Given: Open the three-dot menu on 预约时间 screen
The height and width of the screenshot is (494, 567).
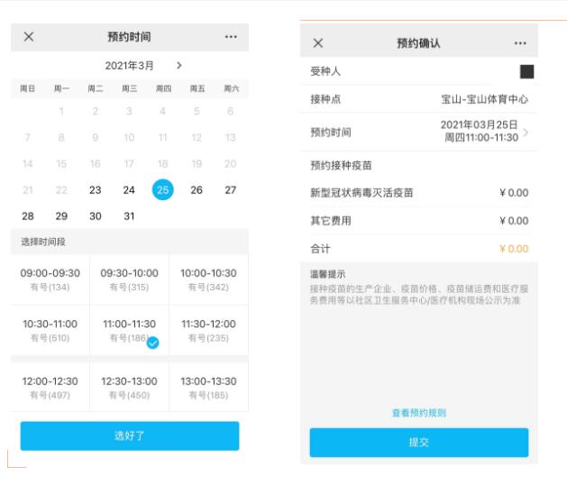Looking at the screenshot, I should (x=231, y=37).
